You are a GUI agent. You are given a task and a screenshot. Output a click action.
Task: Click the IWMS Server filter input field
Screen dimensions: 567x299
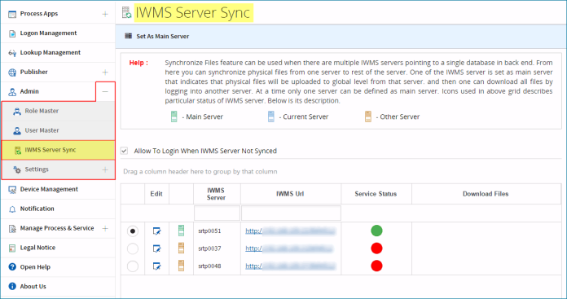coord(217,213)
